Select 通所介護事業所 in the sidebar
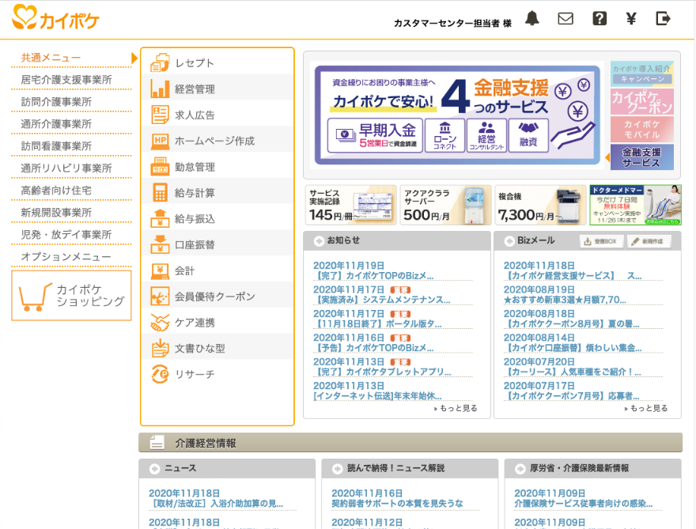696x529 pixels. point(56,124)
